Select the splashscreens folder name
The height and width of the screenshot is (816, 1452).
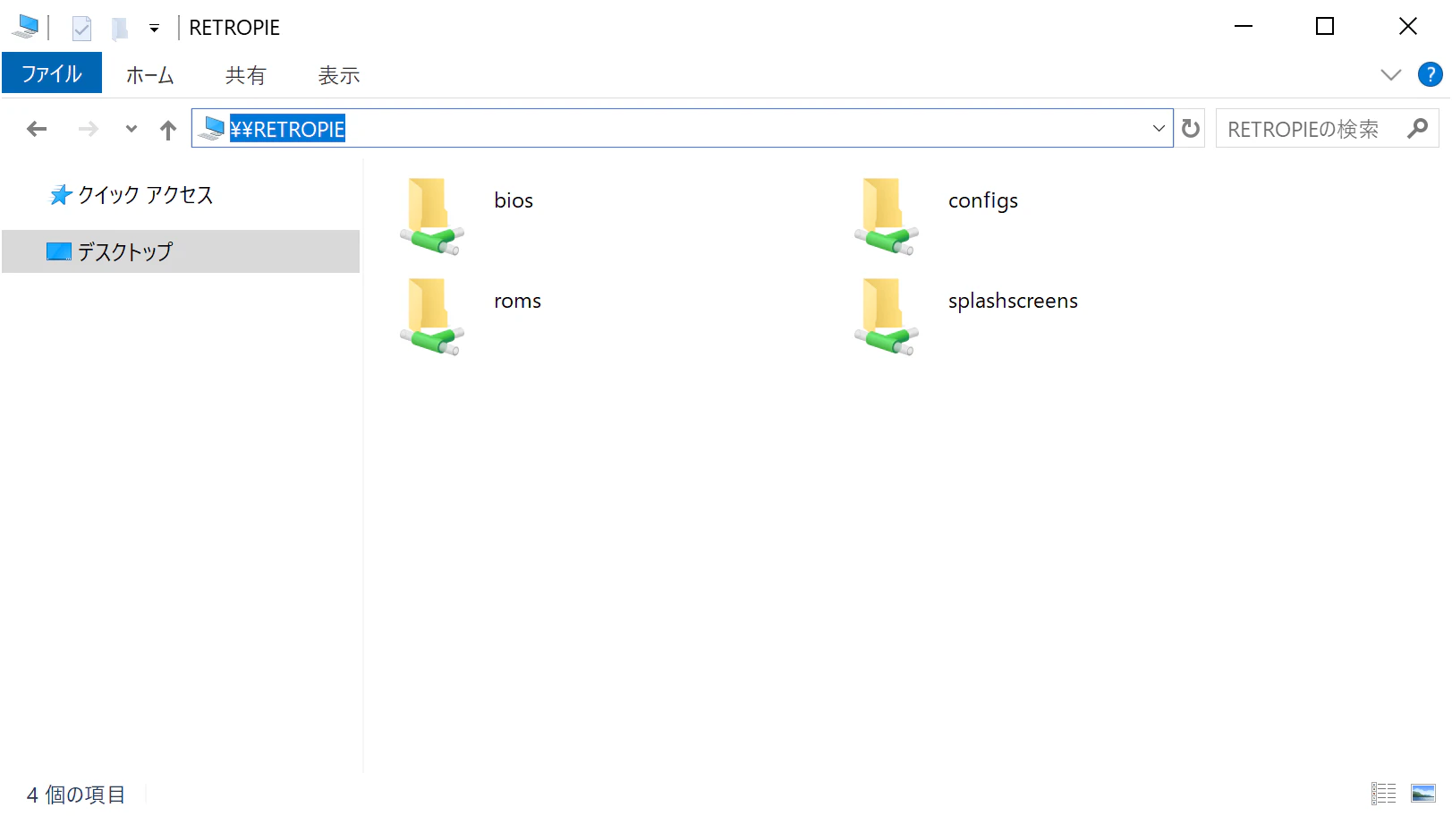1013,302
